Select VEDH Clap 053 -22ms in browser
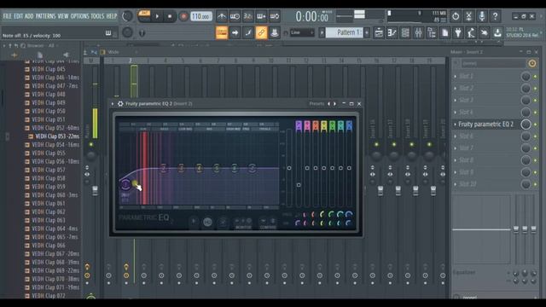546x307 pixels. click(x=57, y=136)
